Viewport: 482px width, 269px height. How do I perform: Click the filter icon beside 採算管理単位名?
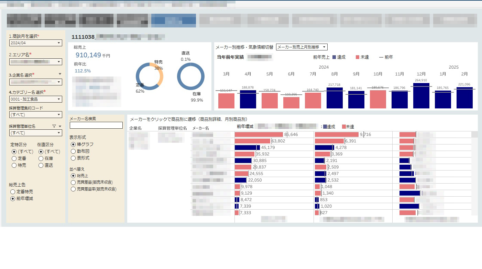tap(54, 126)
